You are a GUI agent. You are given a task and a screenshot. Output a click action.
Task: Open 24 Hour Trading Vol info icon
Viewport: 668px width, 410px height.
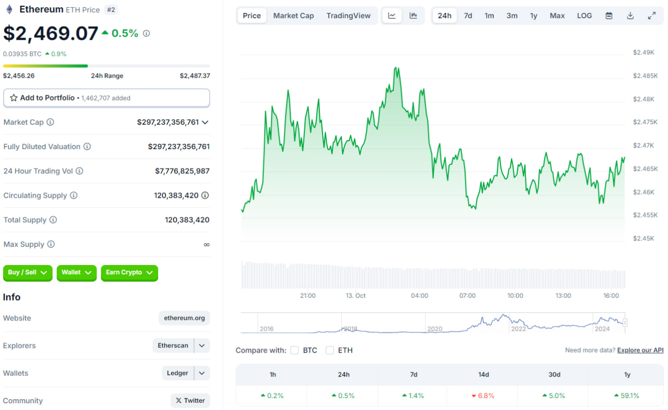tap(79, 171)
